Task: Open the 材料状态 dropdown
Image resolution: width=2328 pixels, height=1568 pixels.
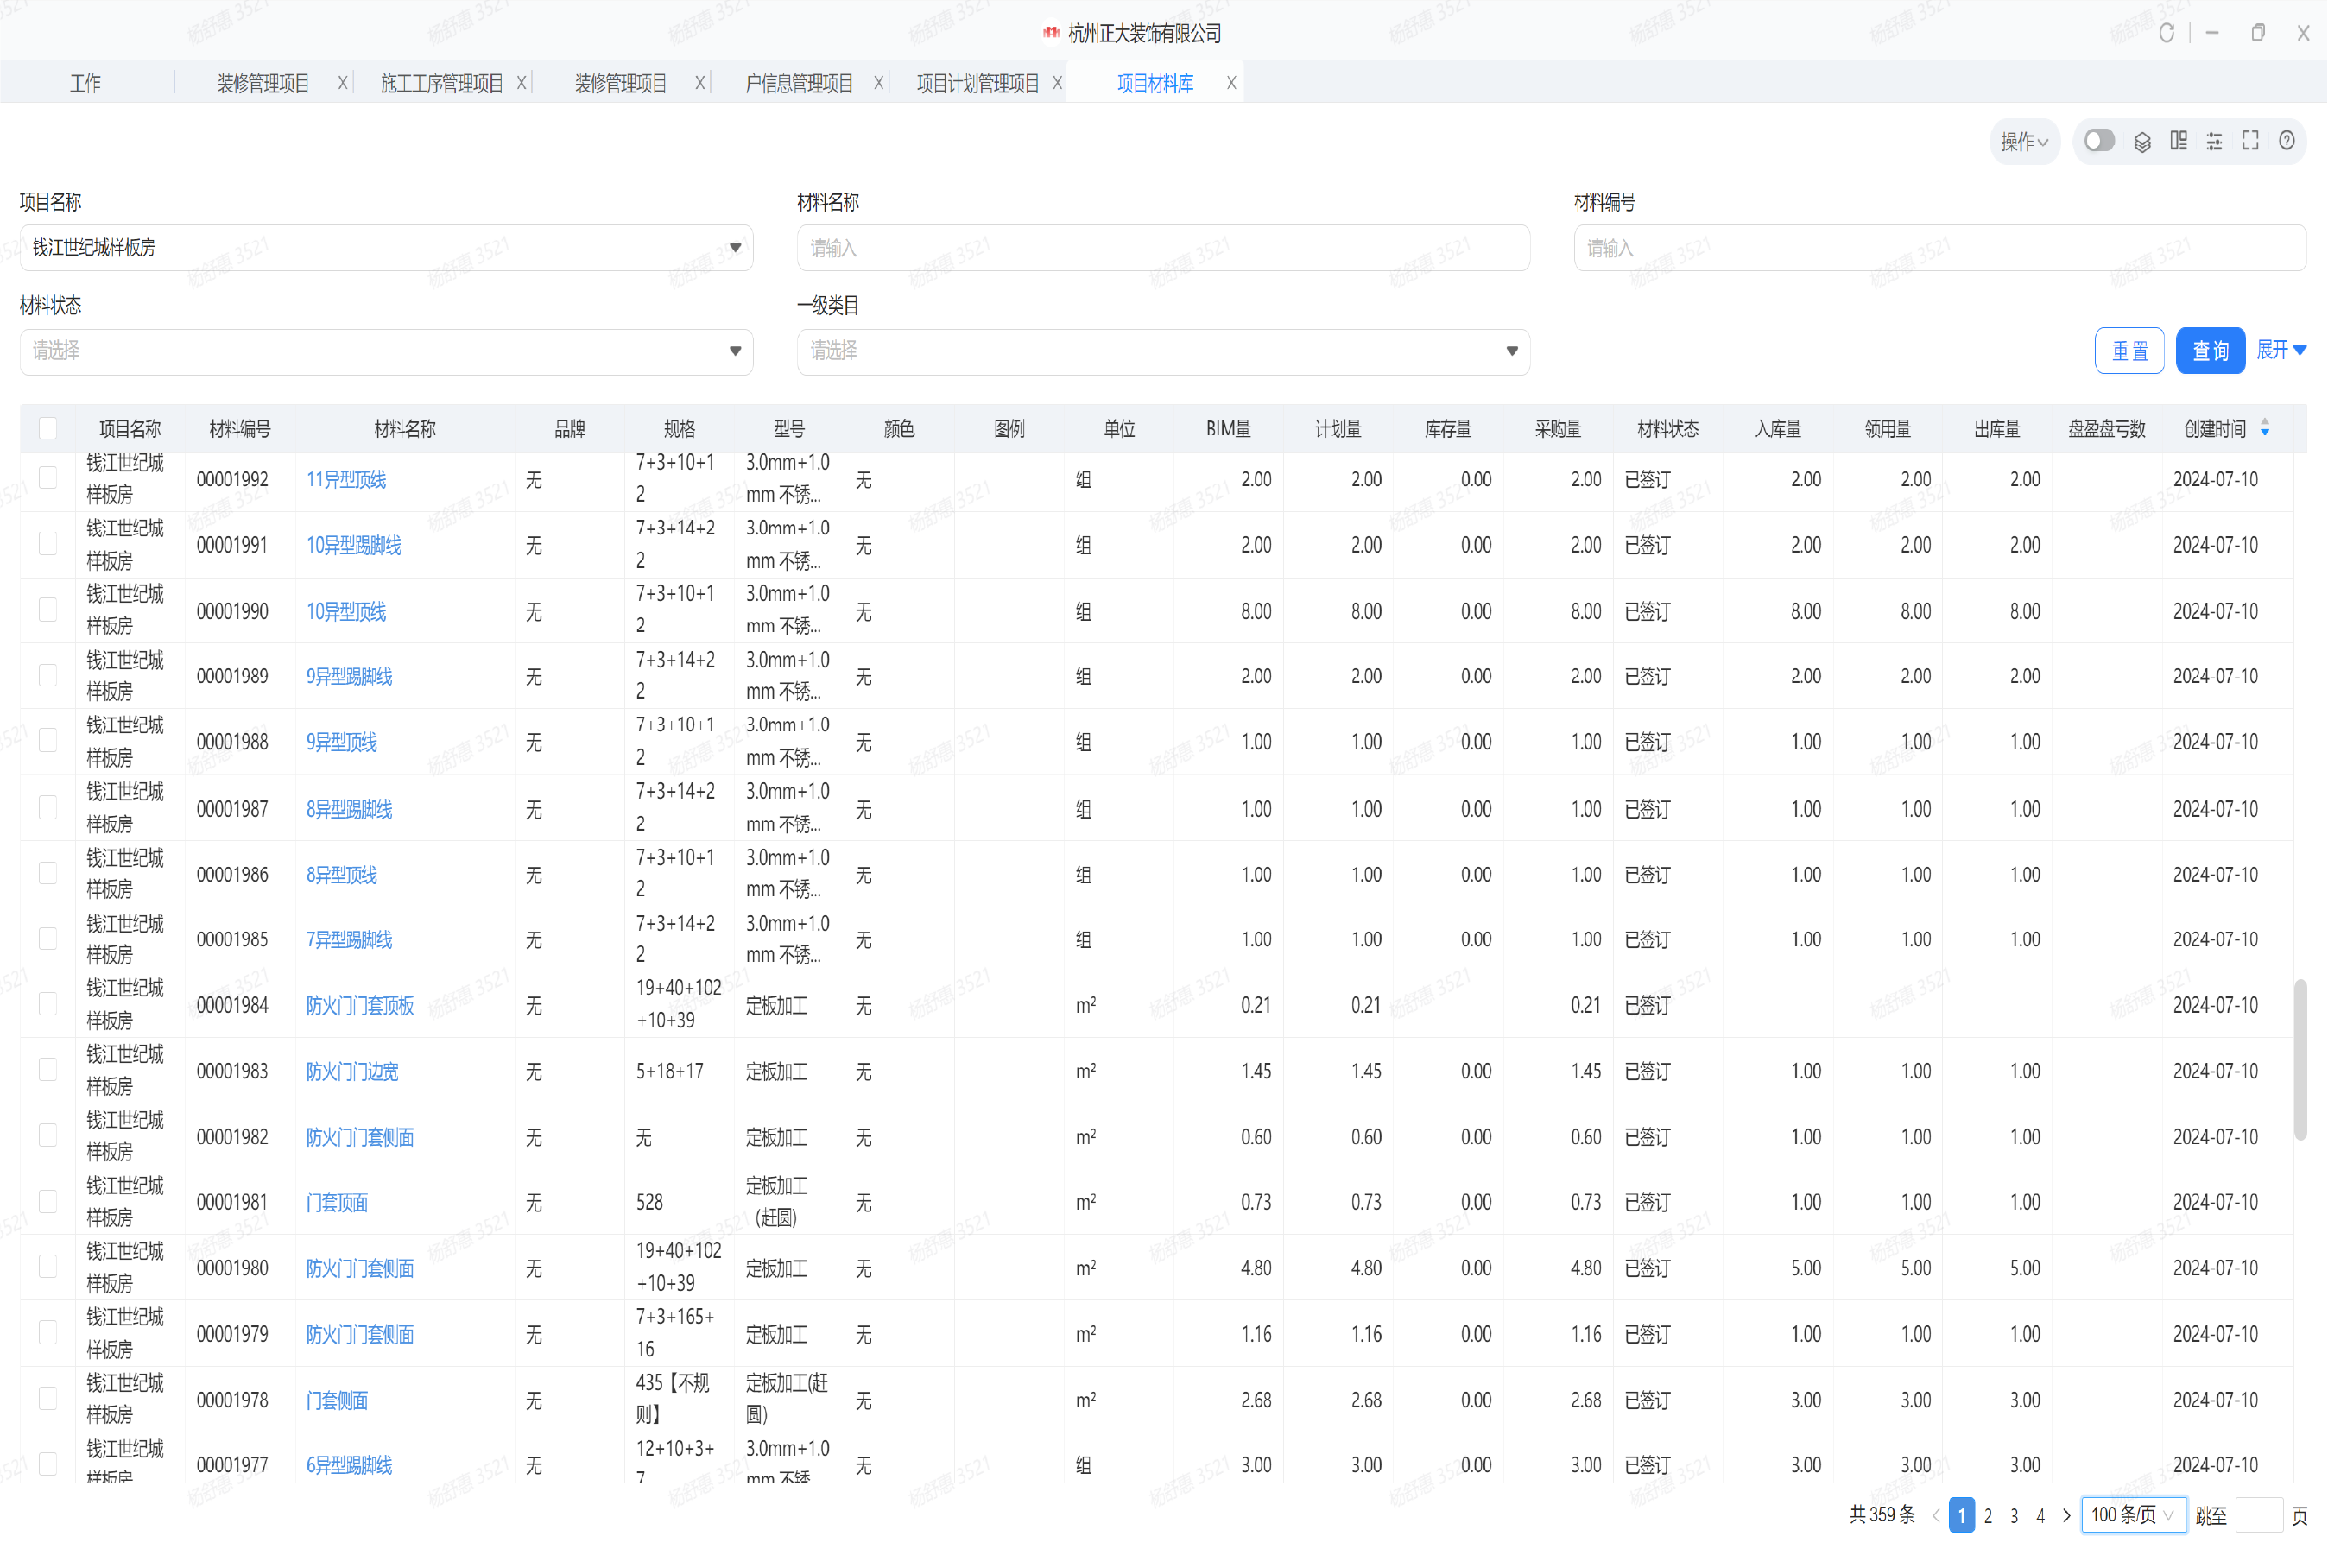Action: pos(386,351)
